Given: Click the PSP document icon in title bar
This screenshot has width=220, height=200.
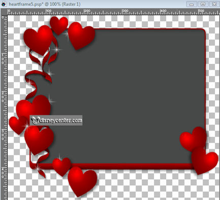Looking at the screenshot, I should coord(4,4).
